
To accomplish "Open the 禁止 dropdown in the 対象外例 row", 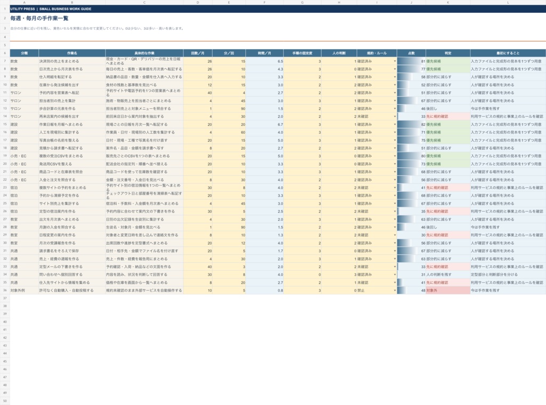I will pyautogui.click(x=395, y=290).
